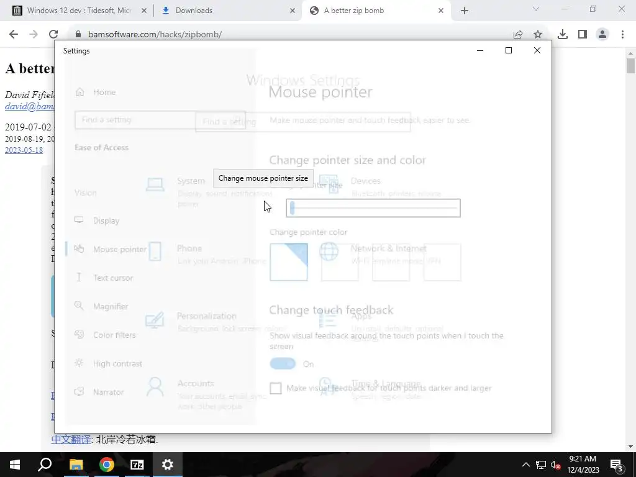Viewport: 636px width, 477px height.
Task: Open Color filters settings
Action: tap(104, 335)
